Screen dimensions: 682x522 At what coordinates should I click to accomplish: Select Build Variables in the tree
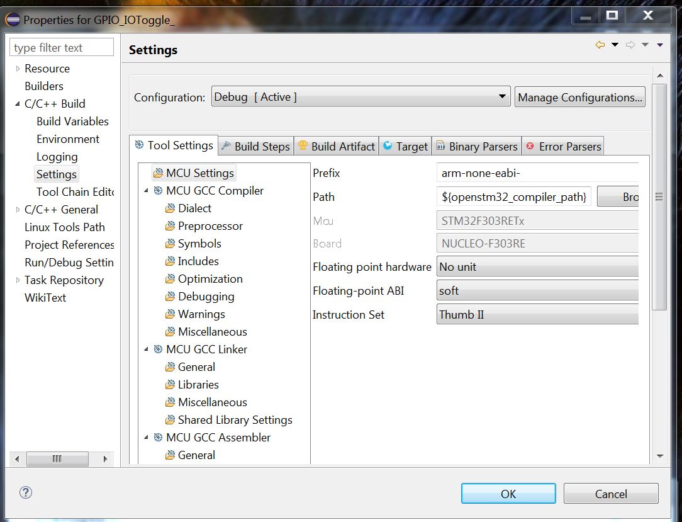pos(72,122)
